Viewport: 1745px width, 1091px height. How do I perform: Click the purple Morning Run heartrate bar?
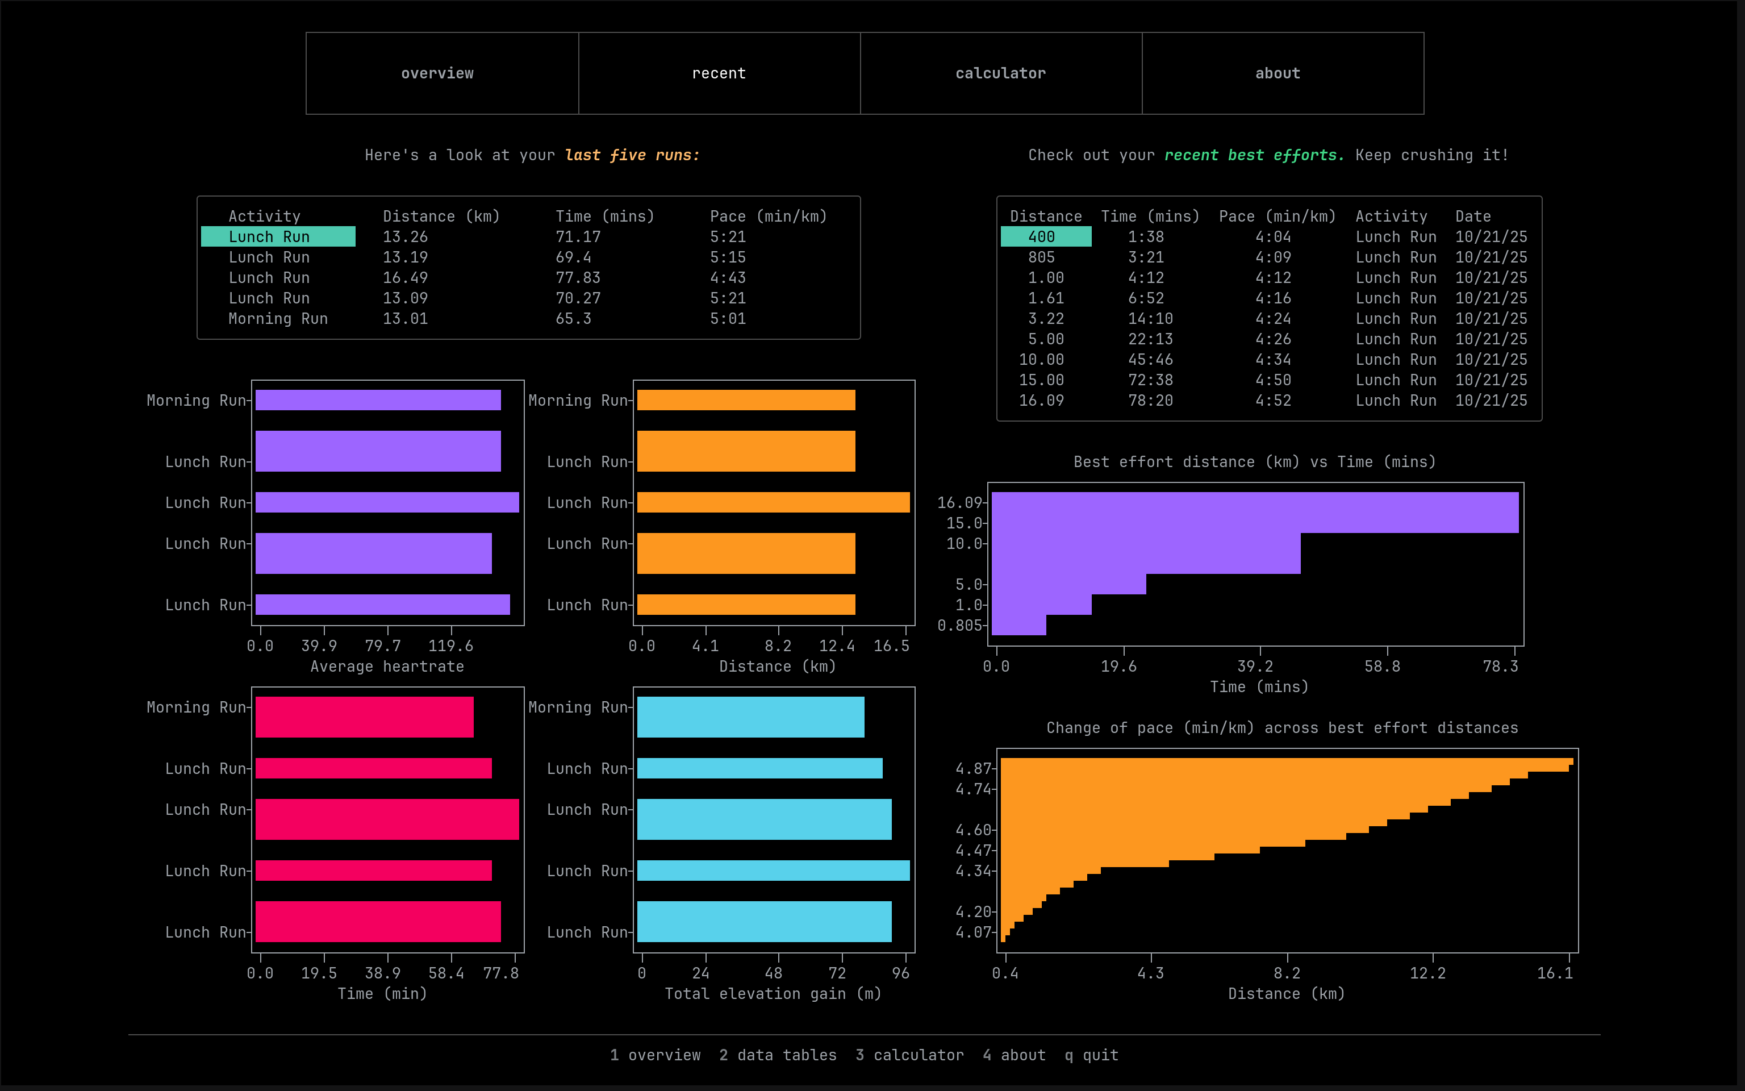click(378, 401)
